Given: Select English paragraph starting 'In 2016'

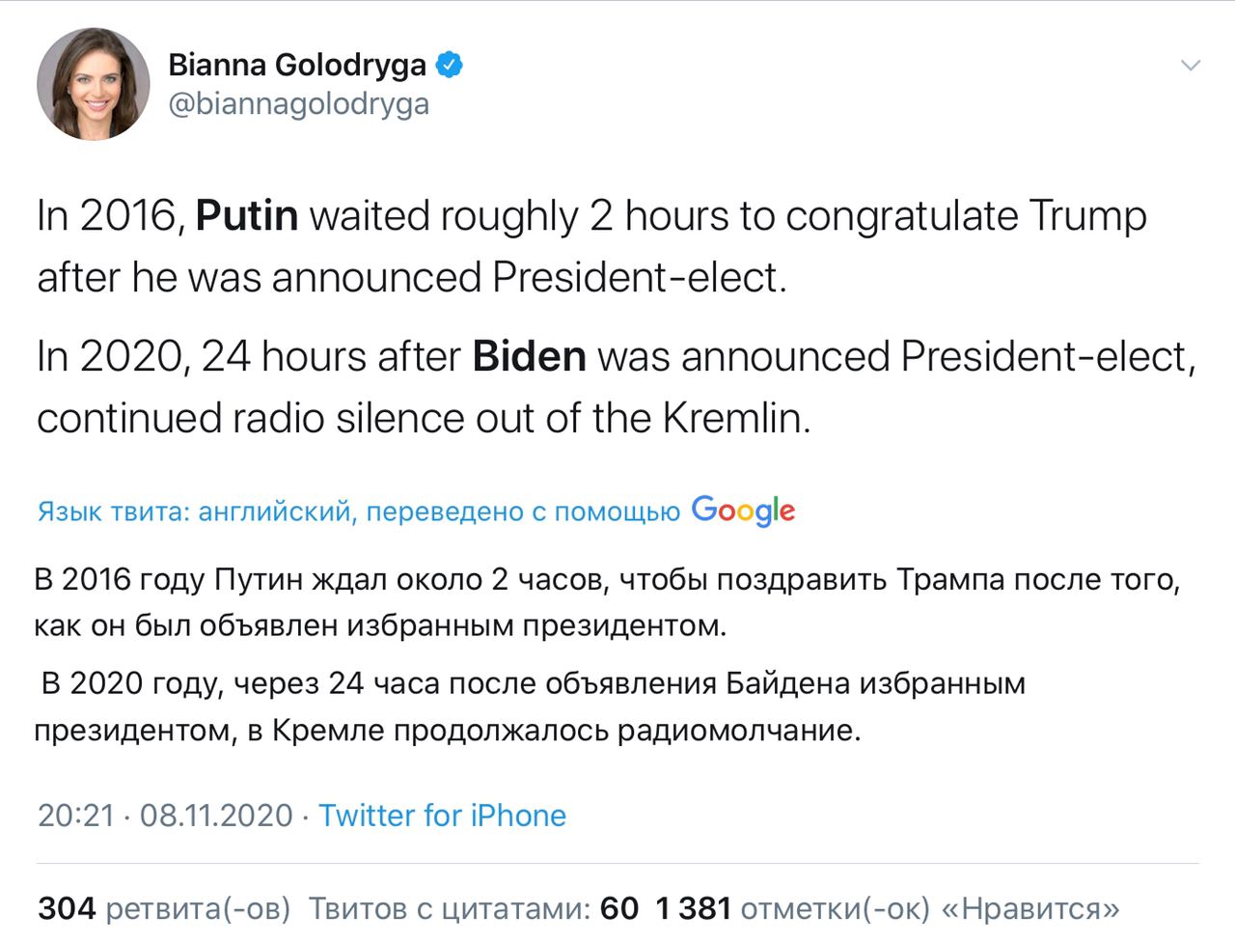Looking at the screenshot, I should [591, 246].
